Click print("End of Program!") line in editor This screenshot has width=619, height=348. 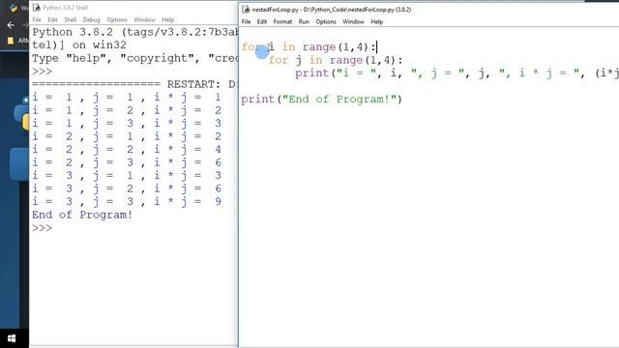click(322, 100)
